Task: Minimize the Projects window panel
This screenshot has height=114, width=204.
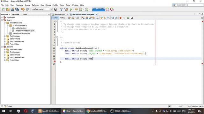Action: pos(49,15)
